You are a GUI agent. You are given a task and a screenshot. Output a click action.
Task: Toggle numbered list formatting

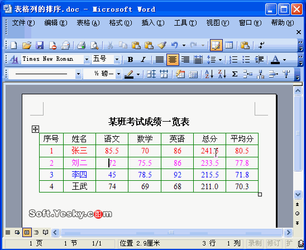[233, 59]
